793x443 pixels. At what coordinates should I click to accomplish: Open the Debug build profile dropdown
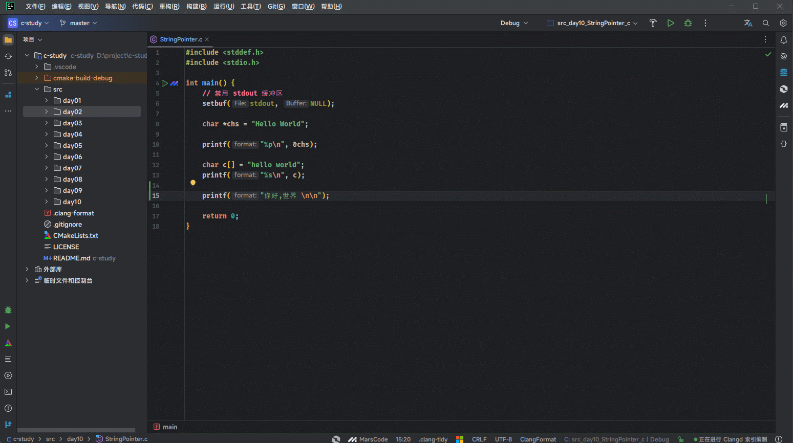pyautogui.click(x=514, y=23)
